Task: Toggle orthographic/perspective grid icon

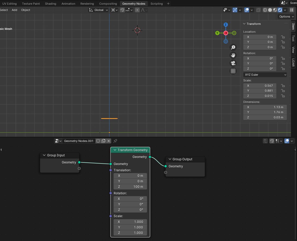Action: pos(233,71)
